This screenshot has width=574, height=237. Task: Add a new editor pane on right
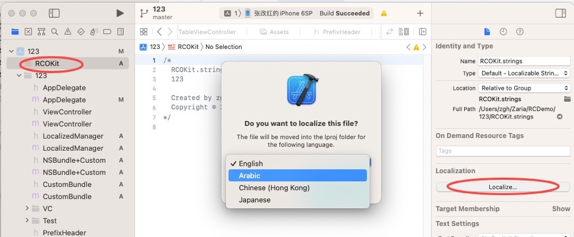pos(422,32)
